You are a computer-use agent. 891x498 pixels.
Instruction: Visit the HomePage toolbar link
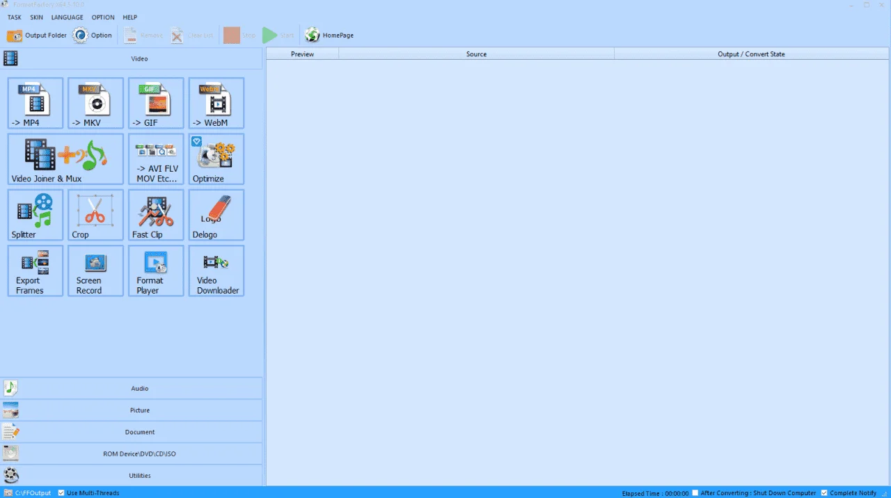pyautogui.click(x=330, y=35)
